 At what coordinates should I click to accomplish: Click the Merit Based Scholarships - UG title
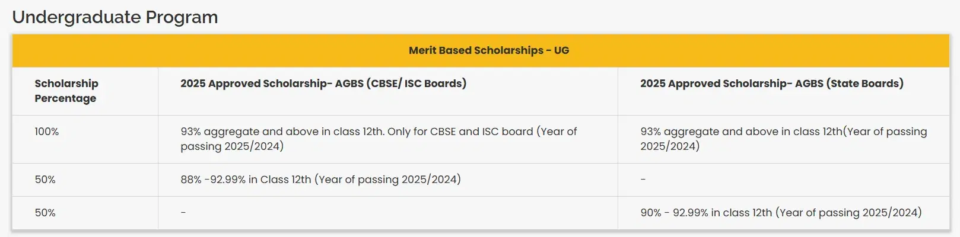[488, 50]
